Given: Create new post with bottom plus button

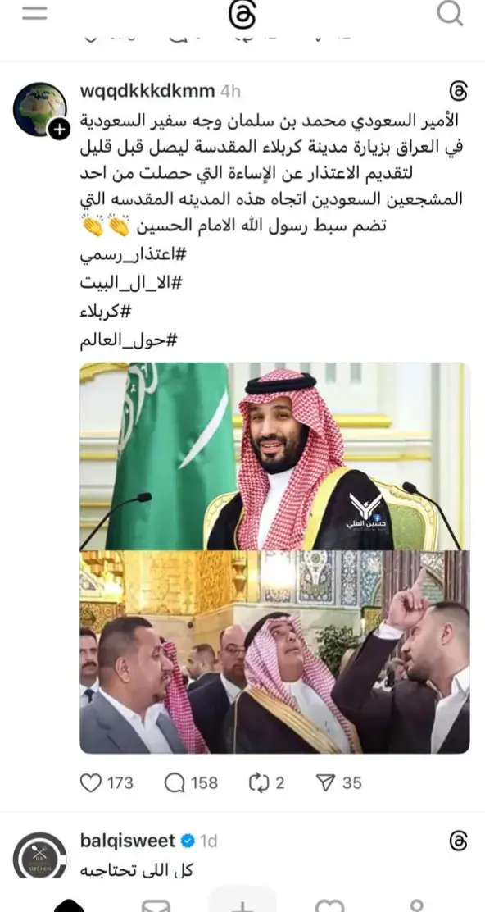Looking at the screenshot, I should 242,901.
